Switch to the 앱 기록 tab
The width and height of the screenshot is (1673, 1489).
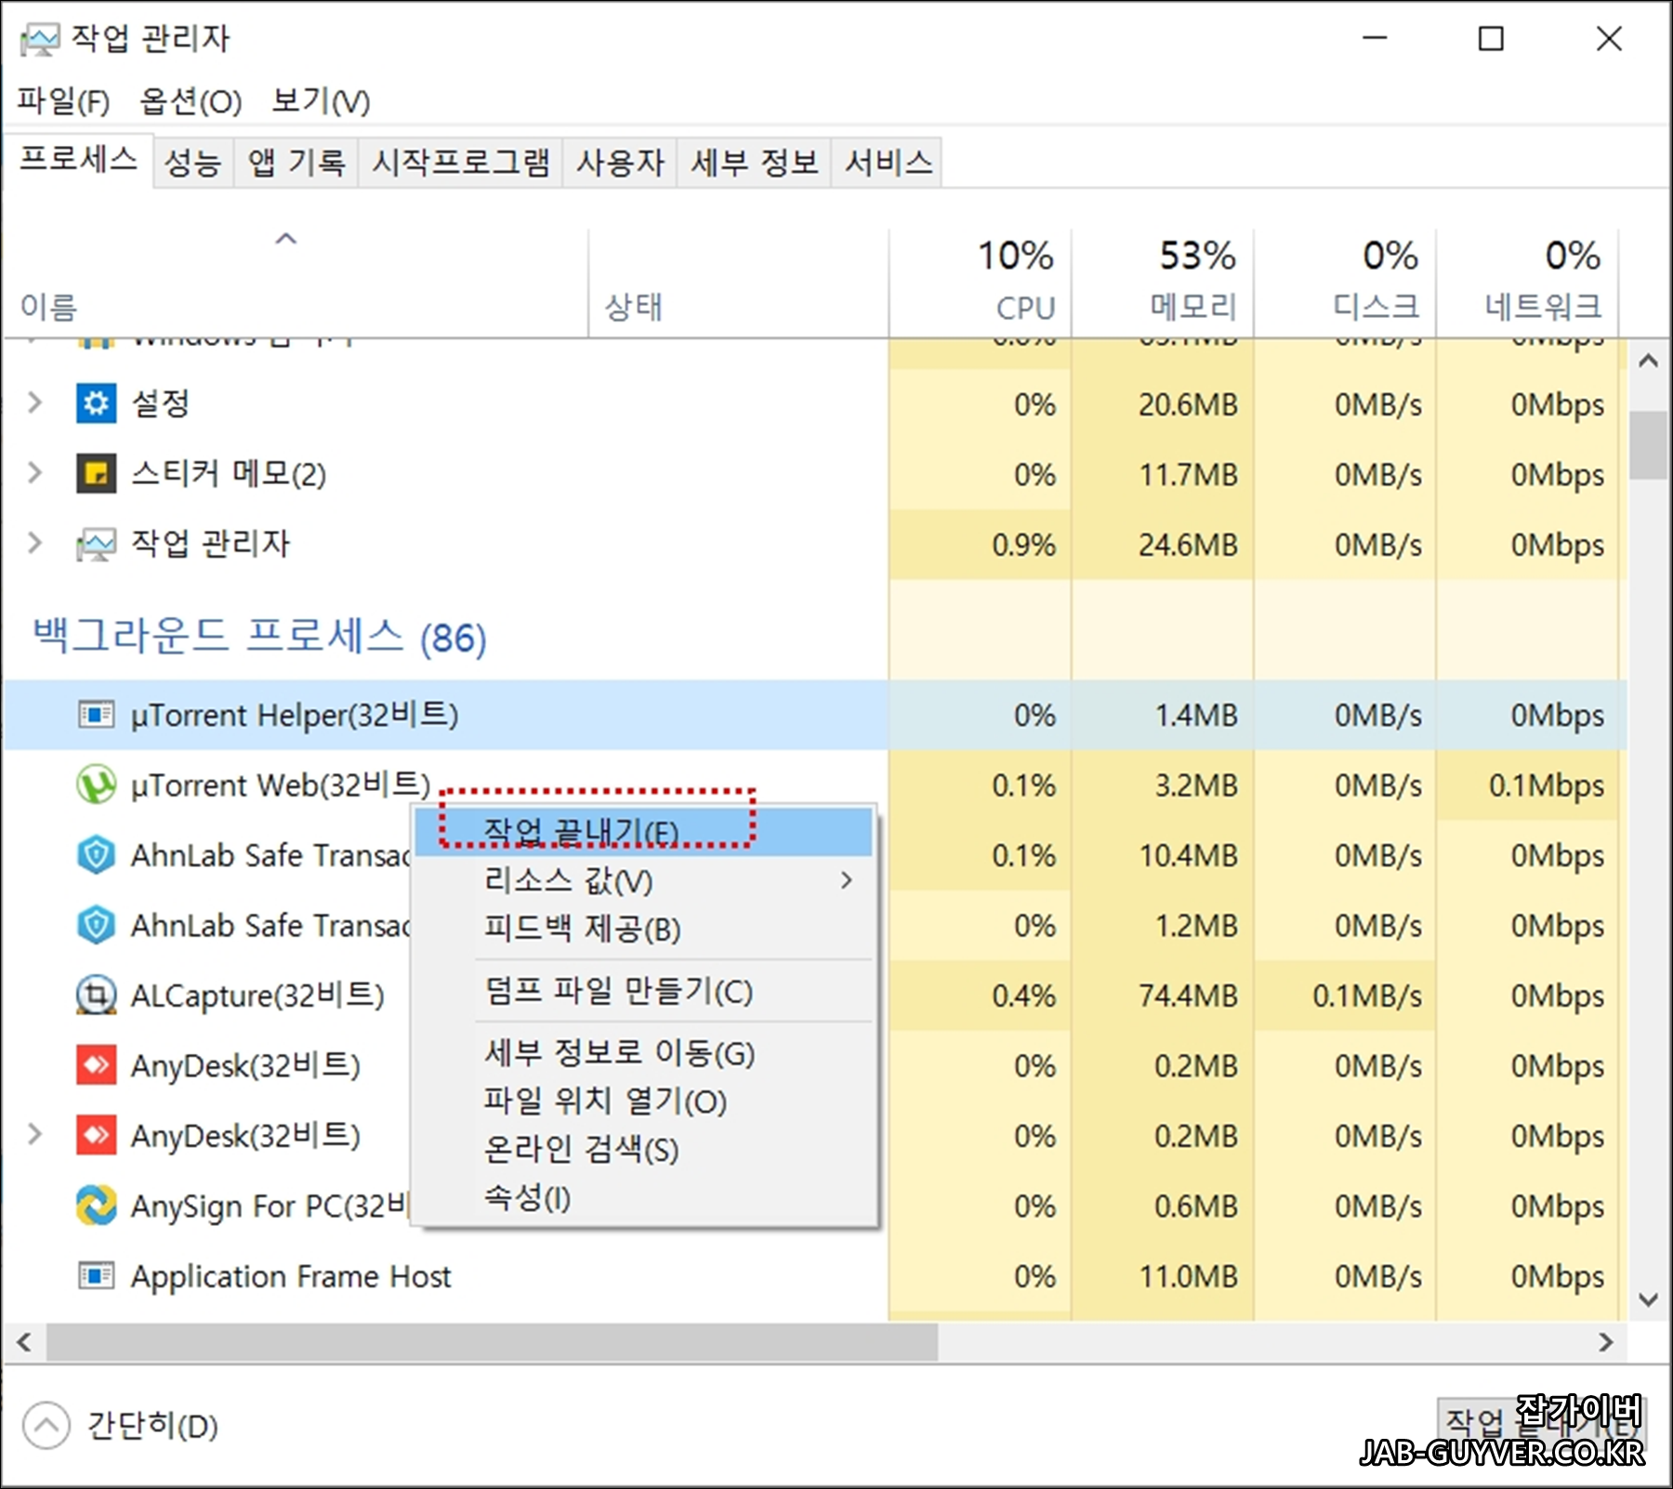[x=296, y=164]
